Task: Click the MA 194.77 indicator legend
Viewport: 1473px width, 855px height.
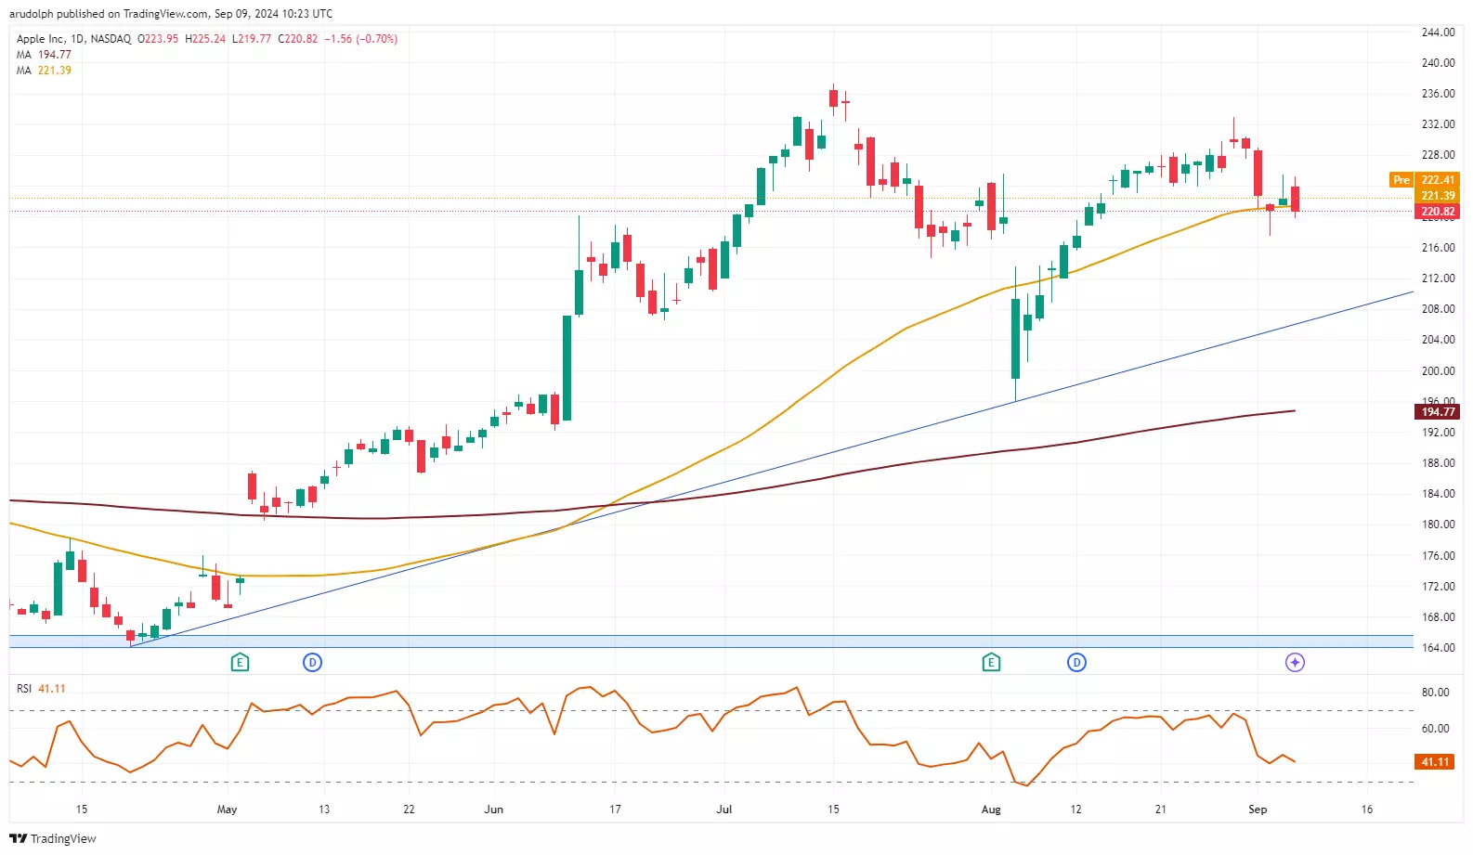Action: tap(44, 55)
